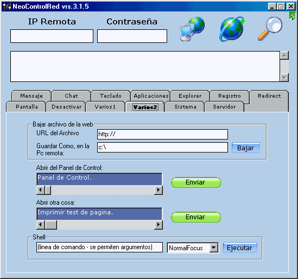Click the globe with orbit ring icon

(x=232, y=29)
